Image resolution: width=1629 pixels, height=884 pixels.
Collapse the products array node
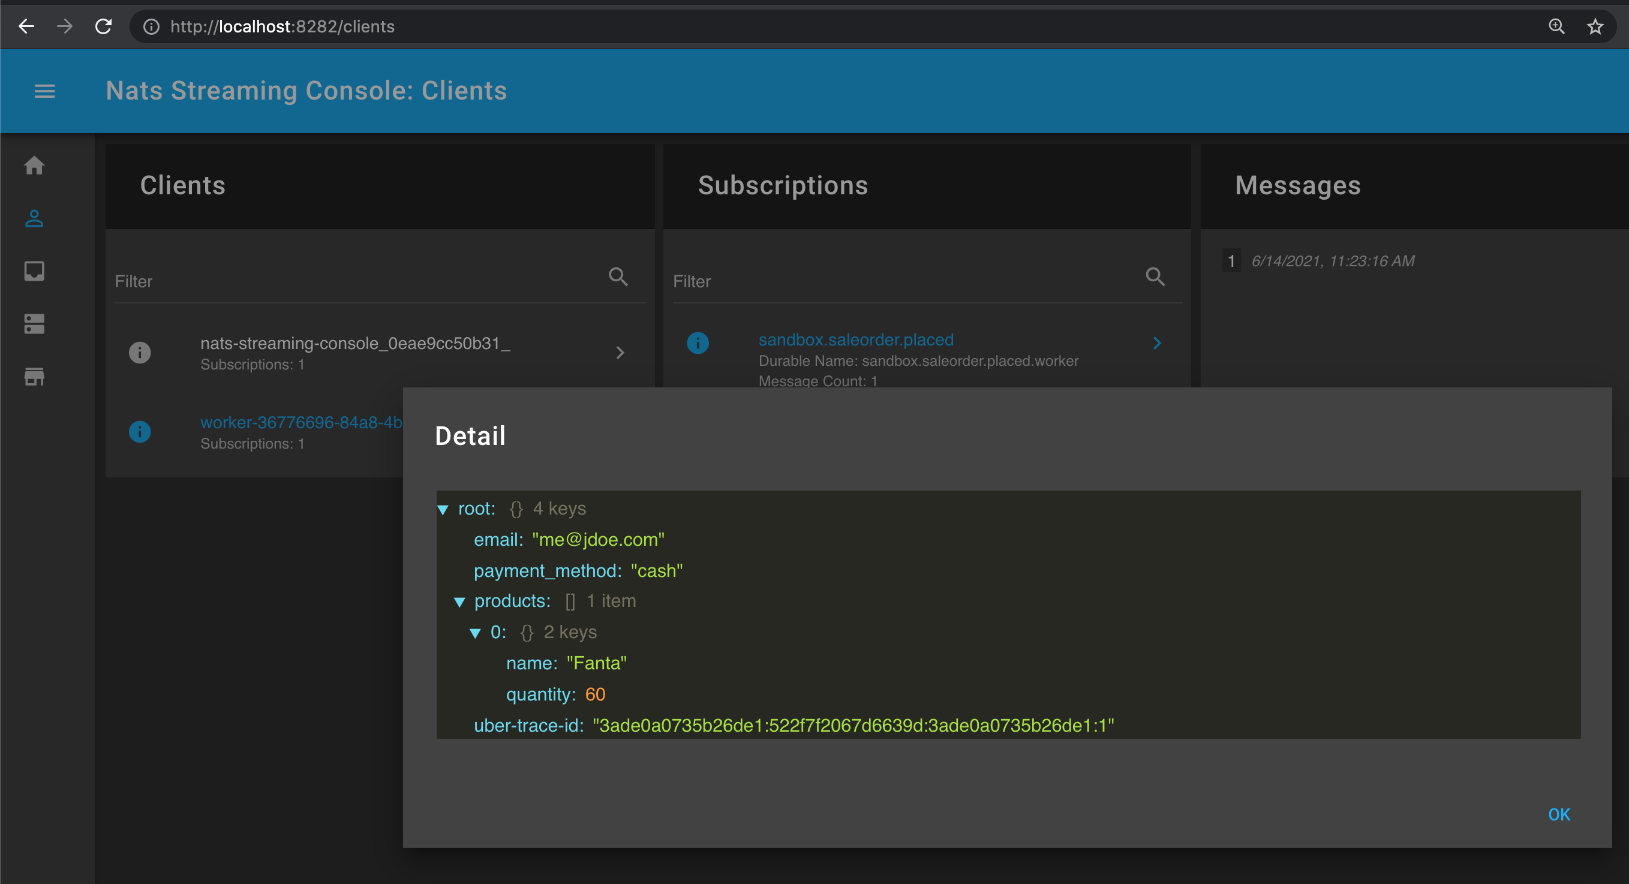460,602
